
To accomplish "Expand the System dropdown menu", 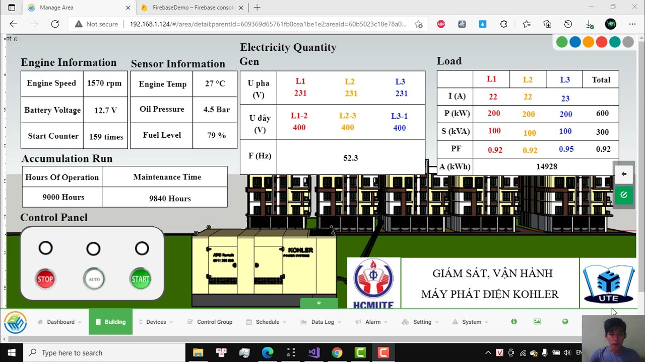I will pos(470,322).
